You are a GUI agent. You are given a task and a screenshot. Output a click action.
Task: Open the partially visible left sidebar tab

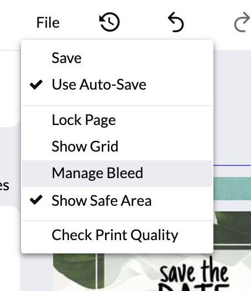tap(6, 185)
